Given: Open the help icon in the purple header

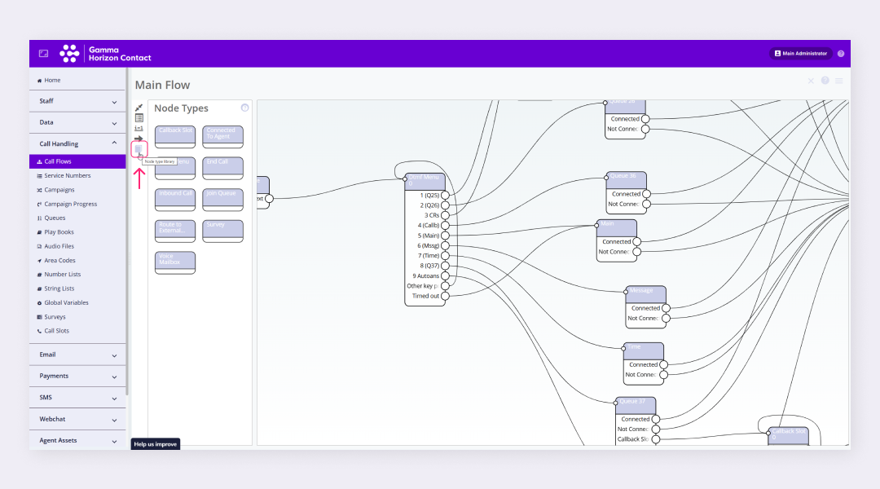Looking at the screenshot, I should coord(841,54).
